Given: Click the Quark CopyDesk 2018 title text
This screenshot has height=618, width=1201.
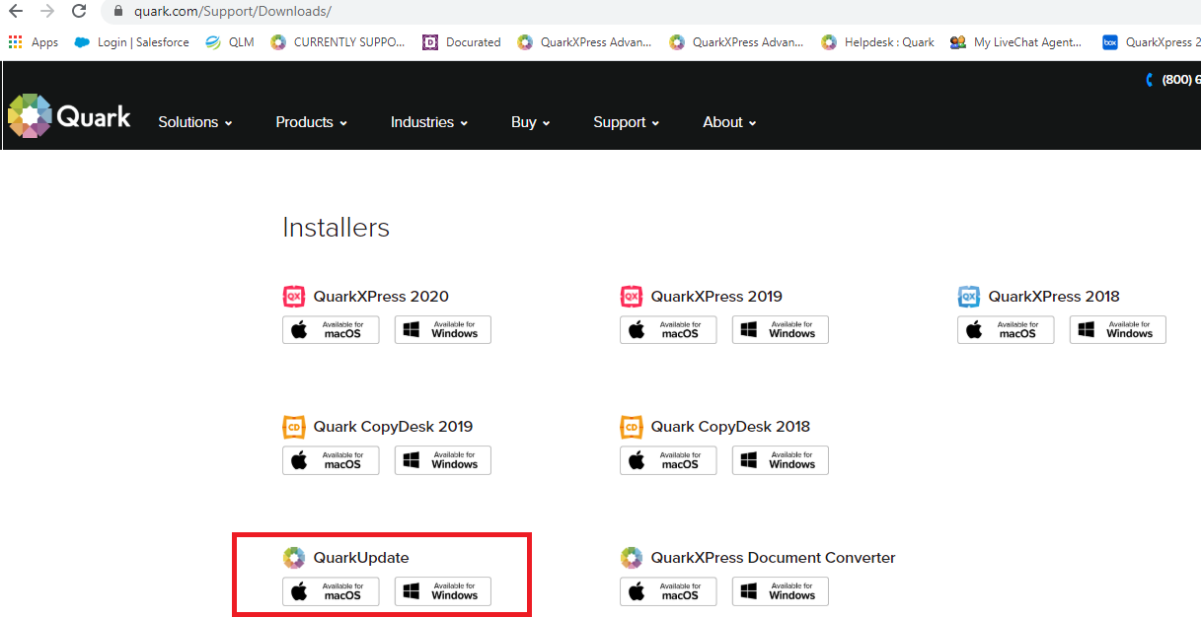Looking at the screenshot, I should point(730,427).
